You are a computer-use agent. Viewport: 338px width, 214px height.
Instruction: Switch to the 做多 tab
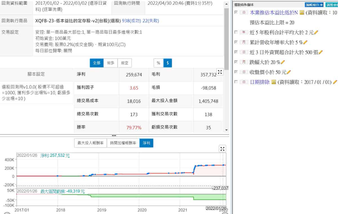click(111, 63)
